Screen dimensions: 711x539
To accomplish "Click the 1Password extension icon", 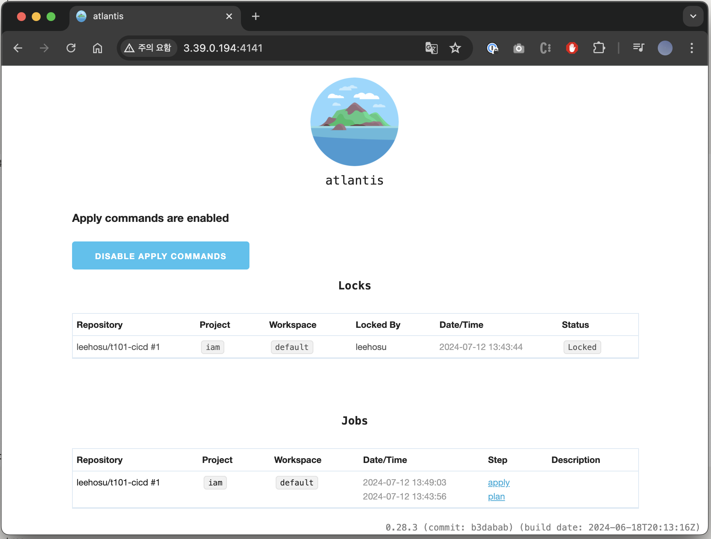I will point(492,48).
